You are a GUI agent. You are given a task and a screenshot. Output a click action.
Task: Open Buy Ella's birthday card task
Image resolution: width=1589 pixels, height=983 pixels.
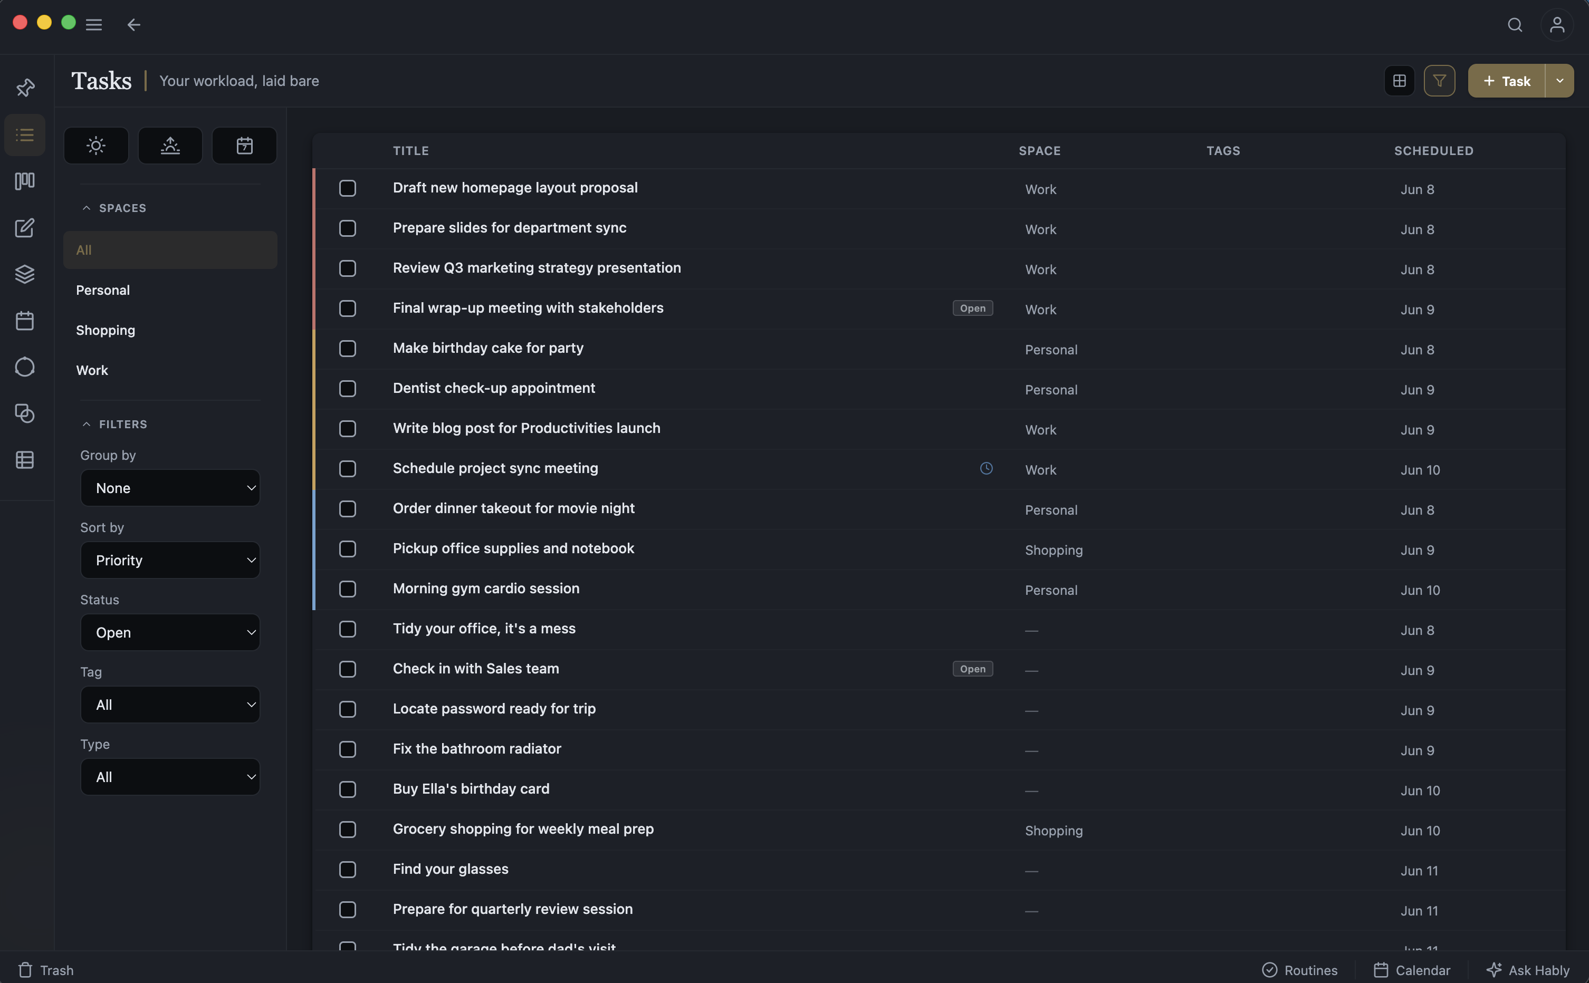[471, 788]
